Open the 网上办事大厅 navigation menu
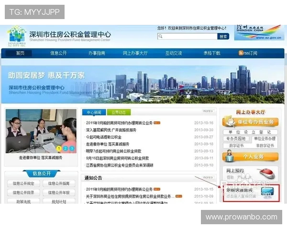 [x=135, y=53]
